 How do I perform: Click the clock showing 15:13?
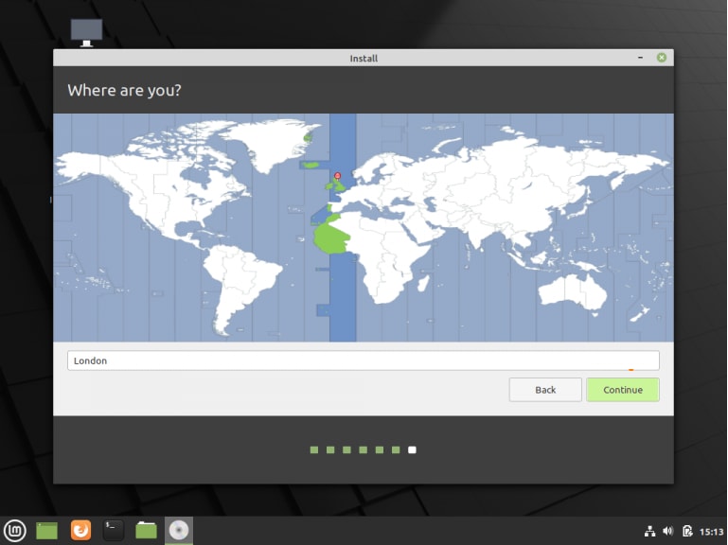point(711,532)
